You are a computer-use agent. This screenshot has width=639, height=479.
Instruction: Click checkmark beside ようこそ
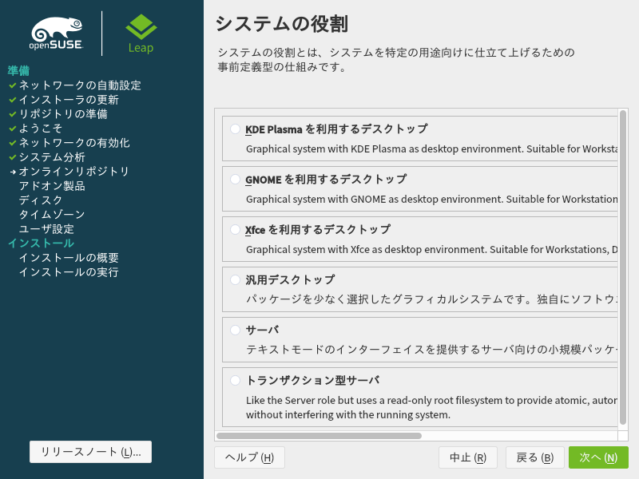click(13, 129)
